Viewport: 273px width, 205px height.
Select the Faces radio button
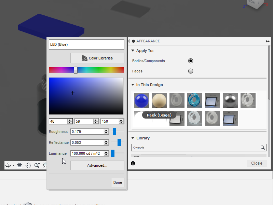tap(191, 71)
